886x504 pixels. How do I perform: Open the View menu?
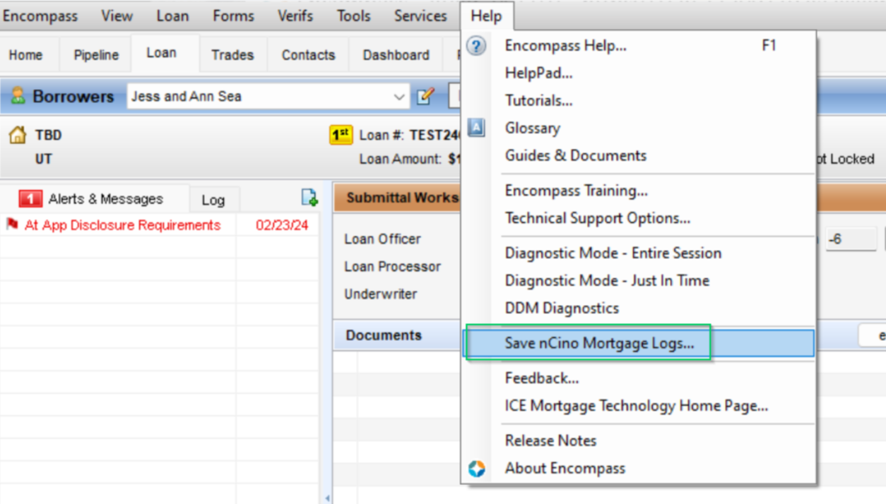(x=117, y=16)
